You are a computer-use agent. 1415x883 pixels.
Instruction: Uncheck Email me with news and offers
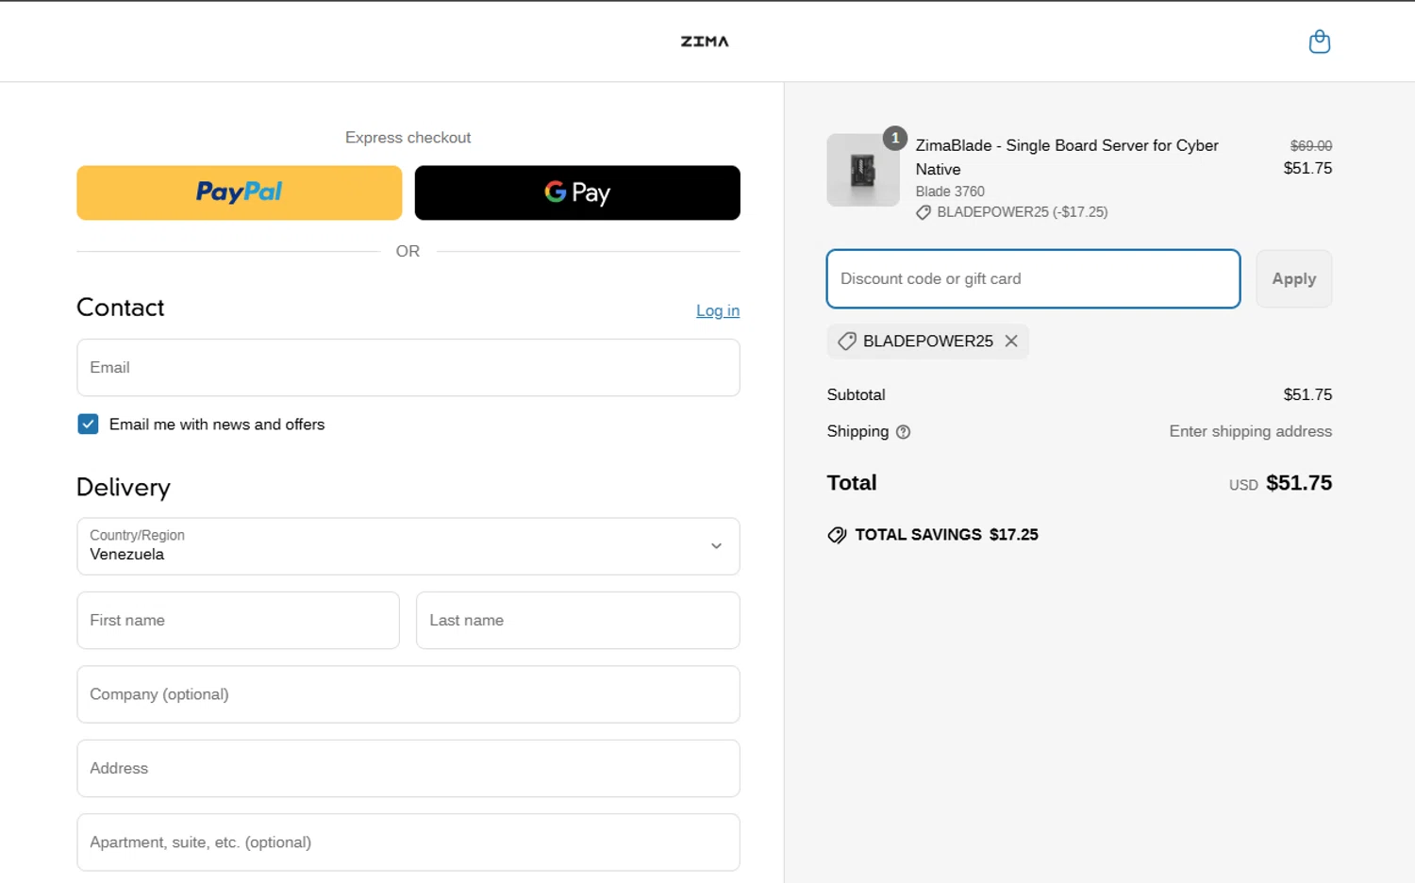coord(88,425)
